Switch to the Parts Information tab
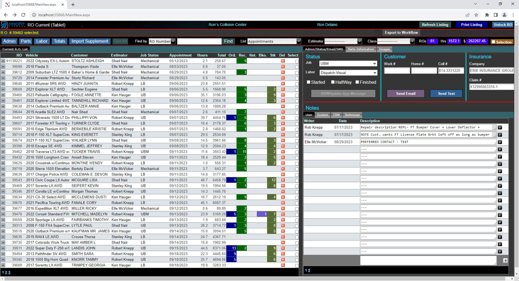 tap(361, 49)
